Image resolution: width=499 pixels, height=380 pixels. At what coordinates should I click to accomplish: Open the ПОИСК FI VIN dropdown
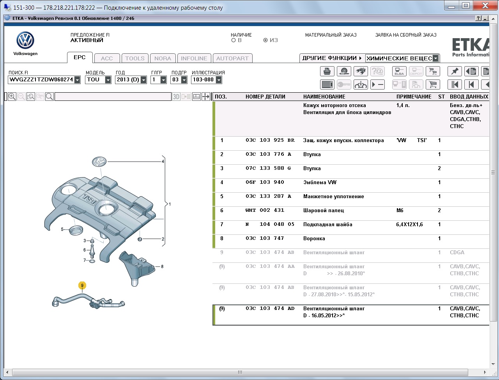tap(77, 80)
